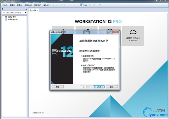Open the 文件(F) menu

coord(5,5)
